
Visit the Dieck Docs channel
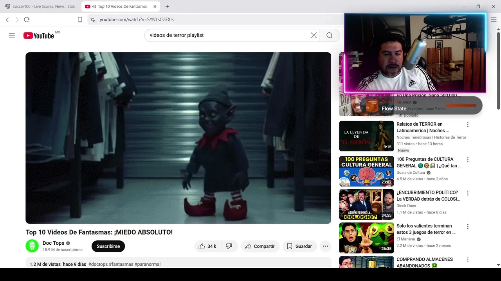pyautogui.click(x=406, y=206)
